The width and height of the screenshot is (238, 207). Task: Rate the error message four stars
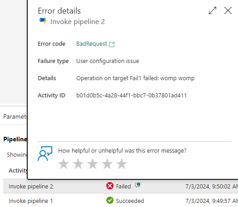coord(107,164)
